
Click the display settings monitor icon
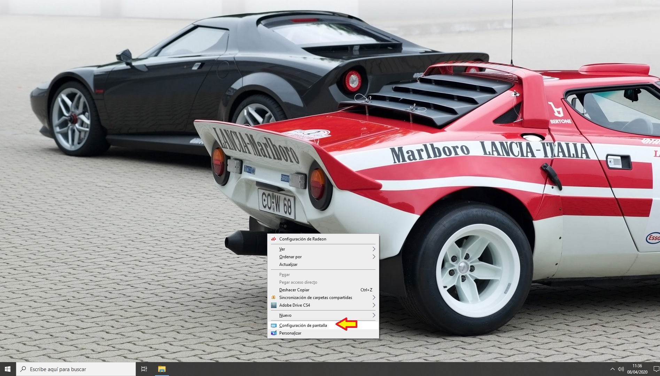274,325
